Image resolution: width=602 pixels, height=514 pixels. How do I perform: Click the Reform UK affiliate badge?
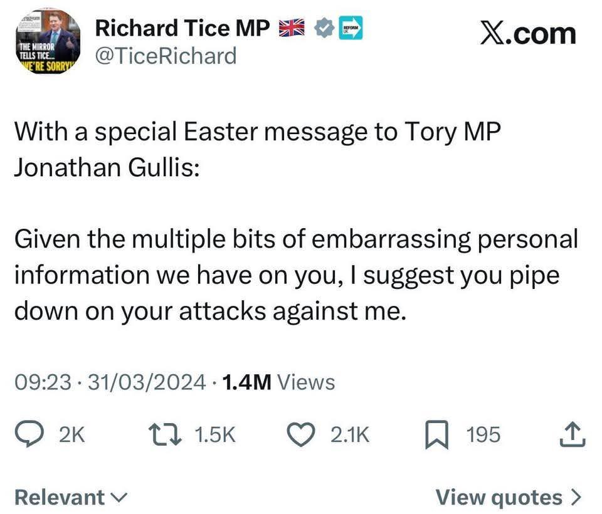click(351, 29)
